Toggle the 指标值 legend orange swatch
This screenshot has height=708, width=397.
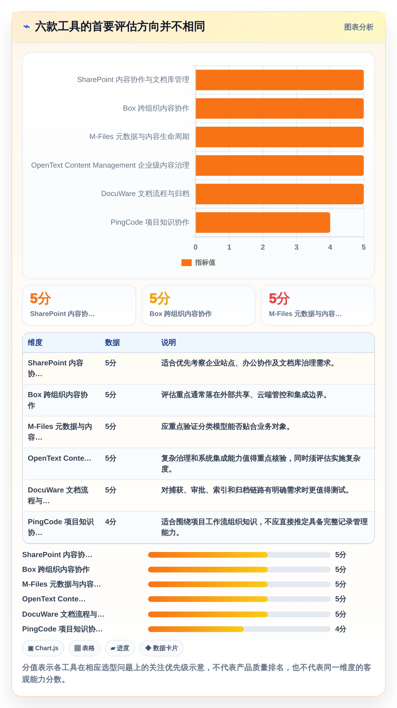click(x=186, y=263)
